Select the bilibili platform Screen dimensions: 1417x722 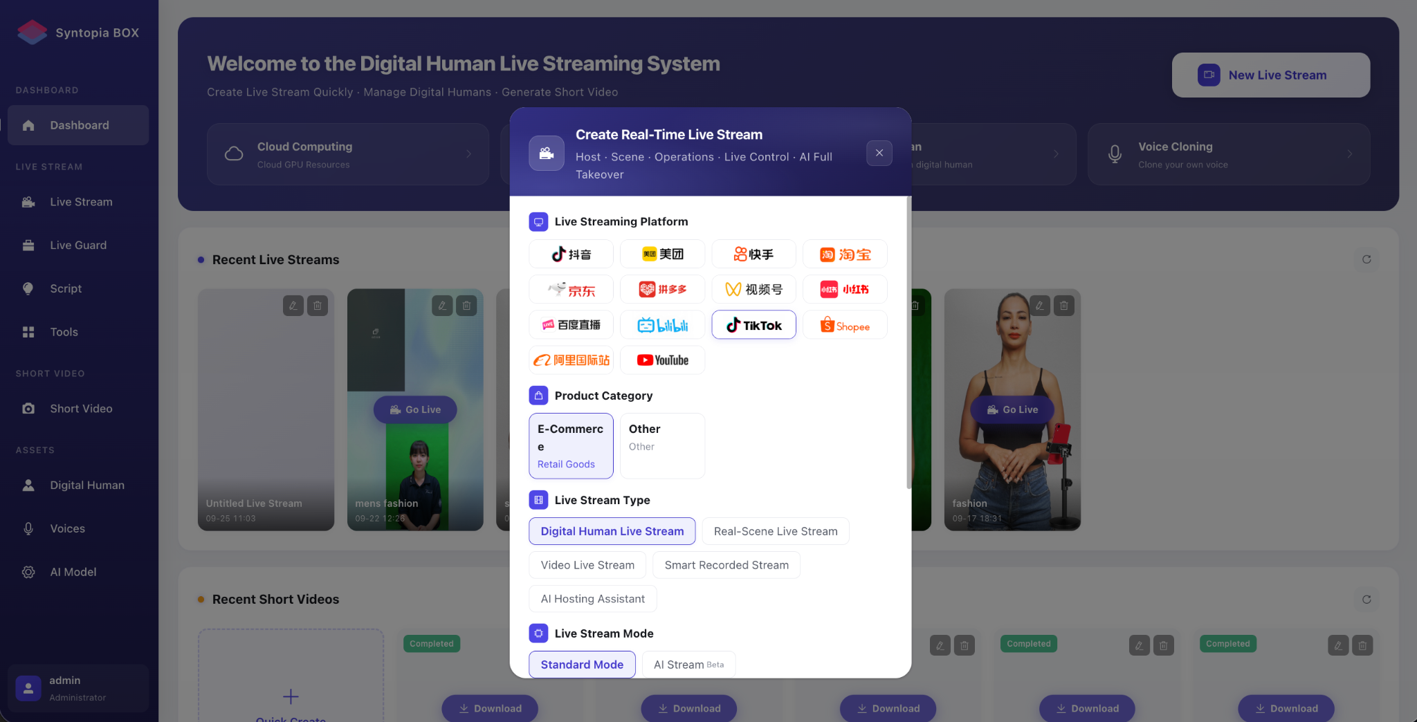[x=662, y=325]
